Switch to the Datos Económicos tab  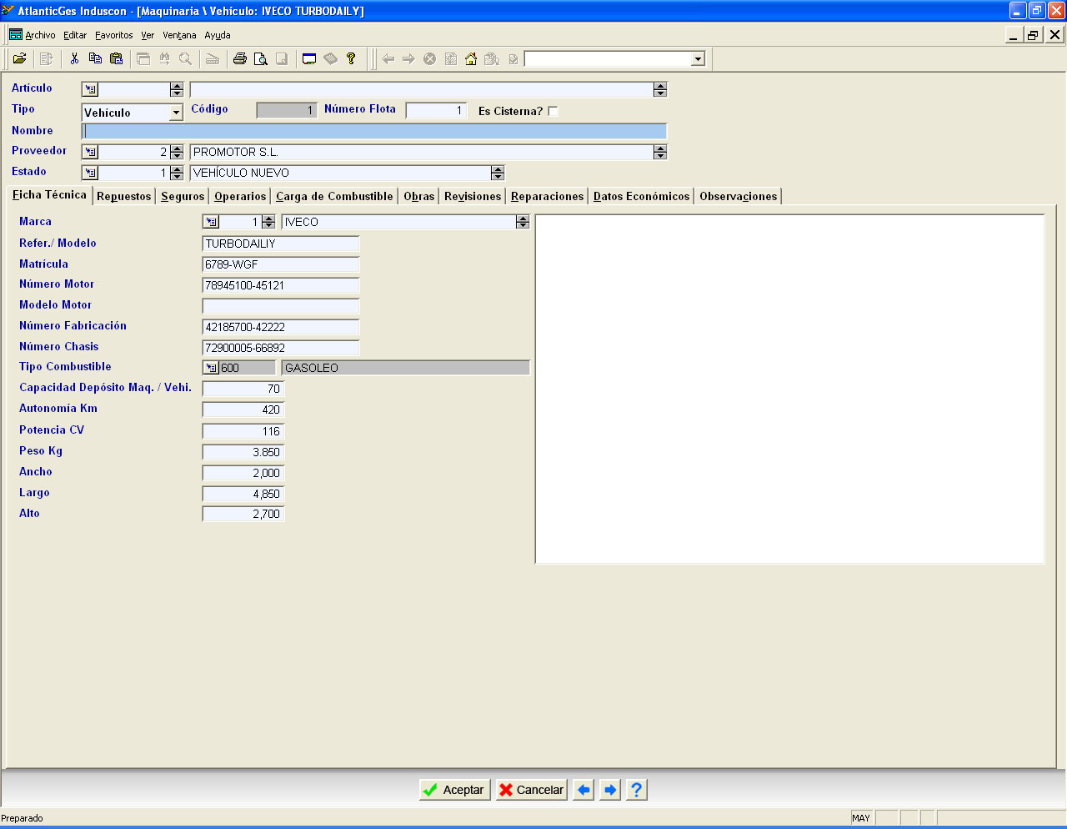pyautogui.click(x=642, y=196)
